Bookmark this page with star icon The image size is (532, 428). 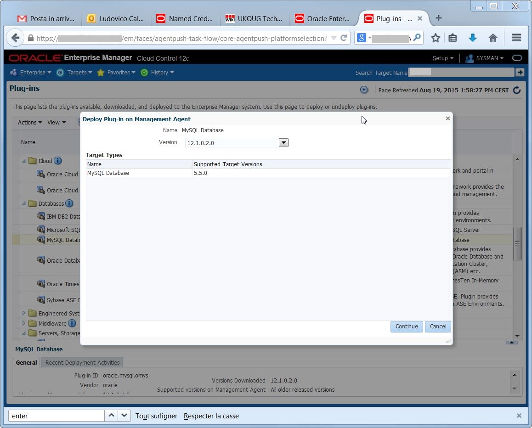[x=436, y=38]
